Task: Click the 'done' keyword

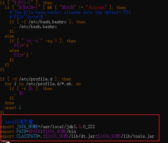Action: coord(9,103)
